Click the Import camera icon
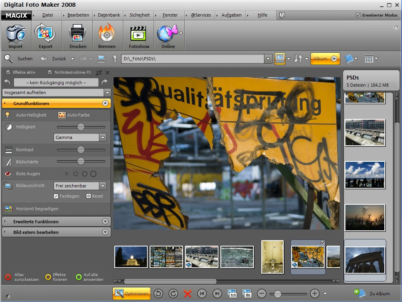The width and height of the screenshot is (402, 302). point(16,33)
